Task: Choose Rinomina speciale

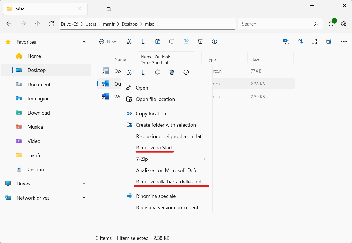Action: coord(167,196)
